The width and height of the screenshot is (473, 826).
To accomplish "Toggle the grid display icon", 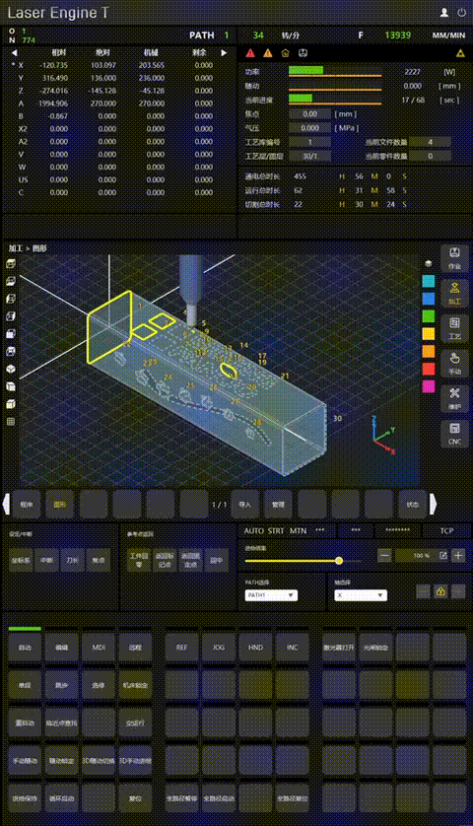I will (x=11, y=422).
